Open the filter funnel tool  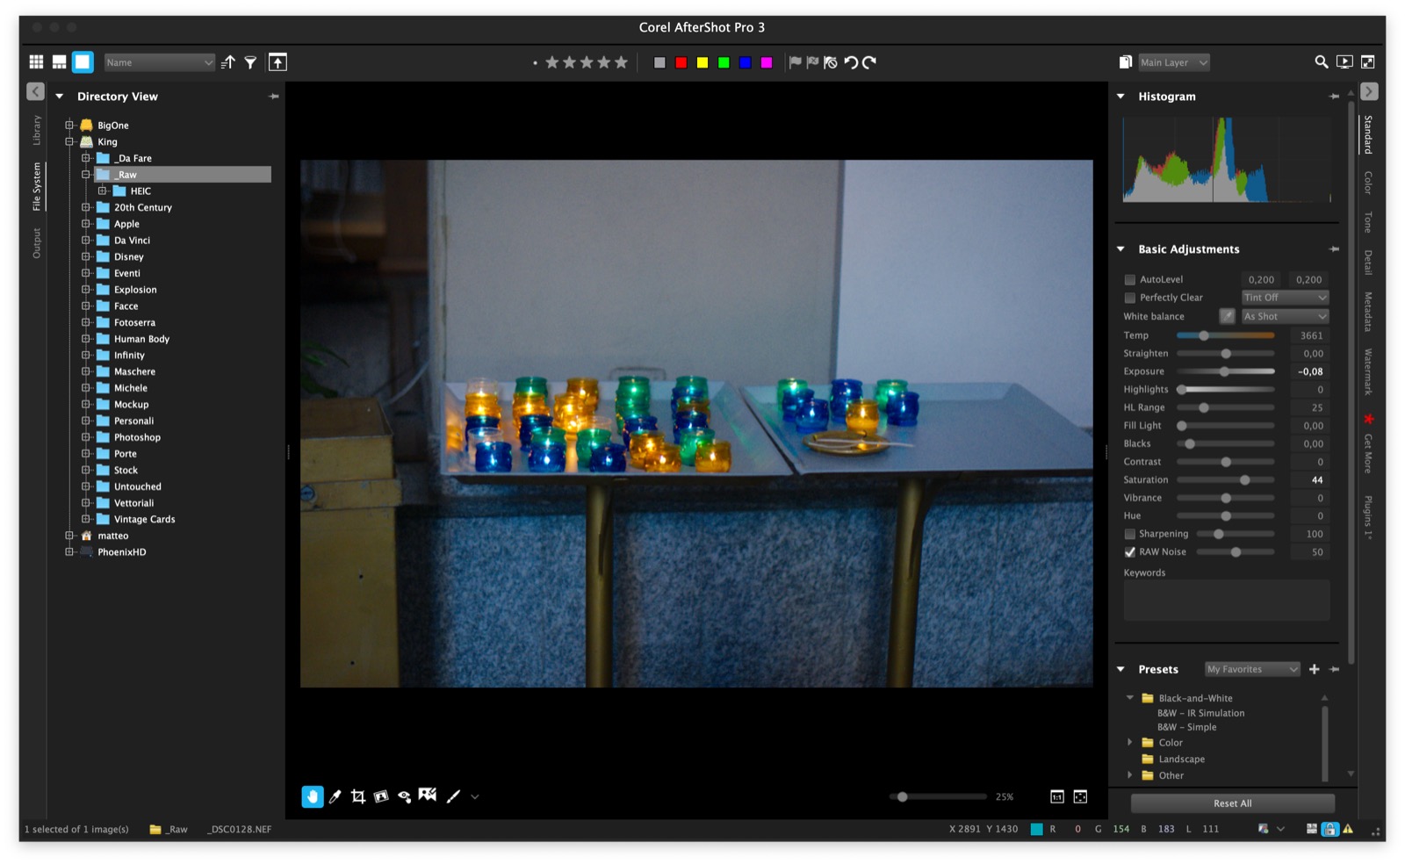click(251, 62)
